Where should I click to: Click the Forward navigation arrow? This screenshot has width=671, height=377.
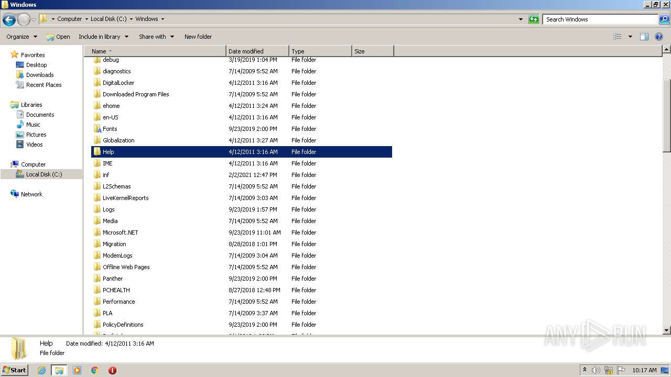click(24, 19)
